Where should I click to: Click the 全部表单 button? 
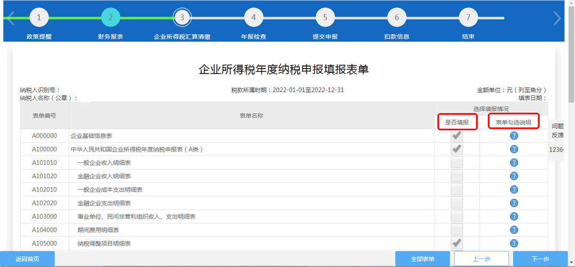(422, 259)
